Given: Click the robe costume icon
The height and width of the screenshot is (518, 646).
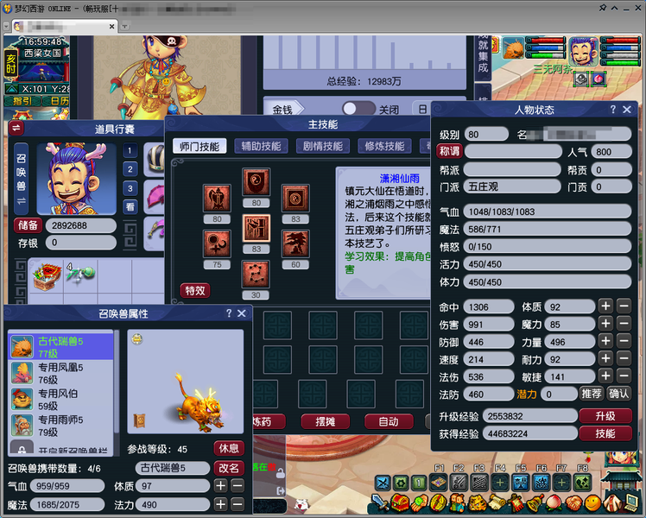Looking at the screenshot, I should 612,502.
